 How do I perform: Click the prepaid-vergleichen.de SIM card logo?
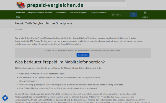(21, 5)
